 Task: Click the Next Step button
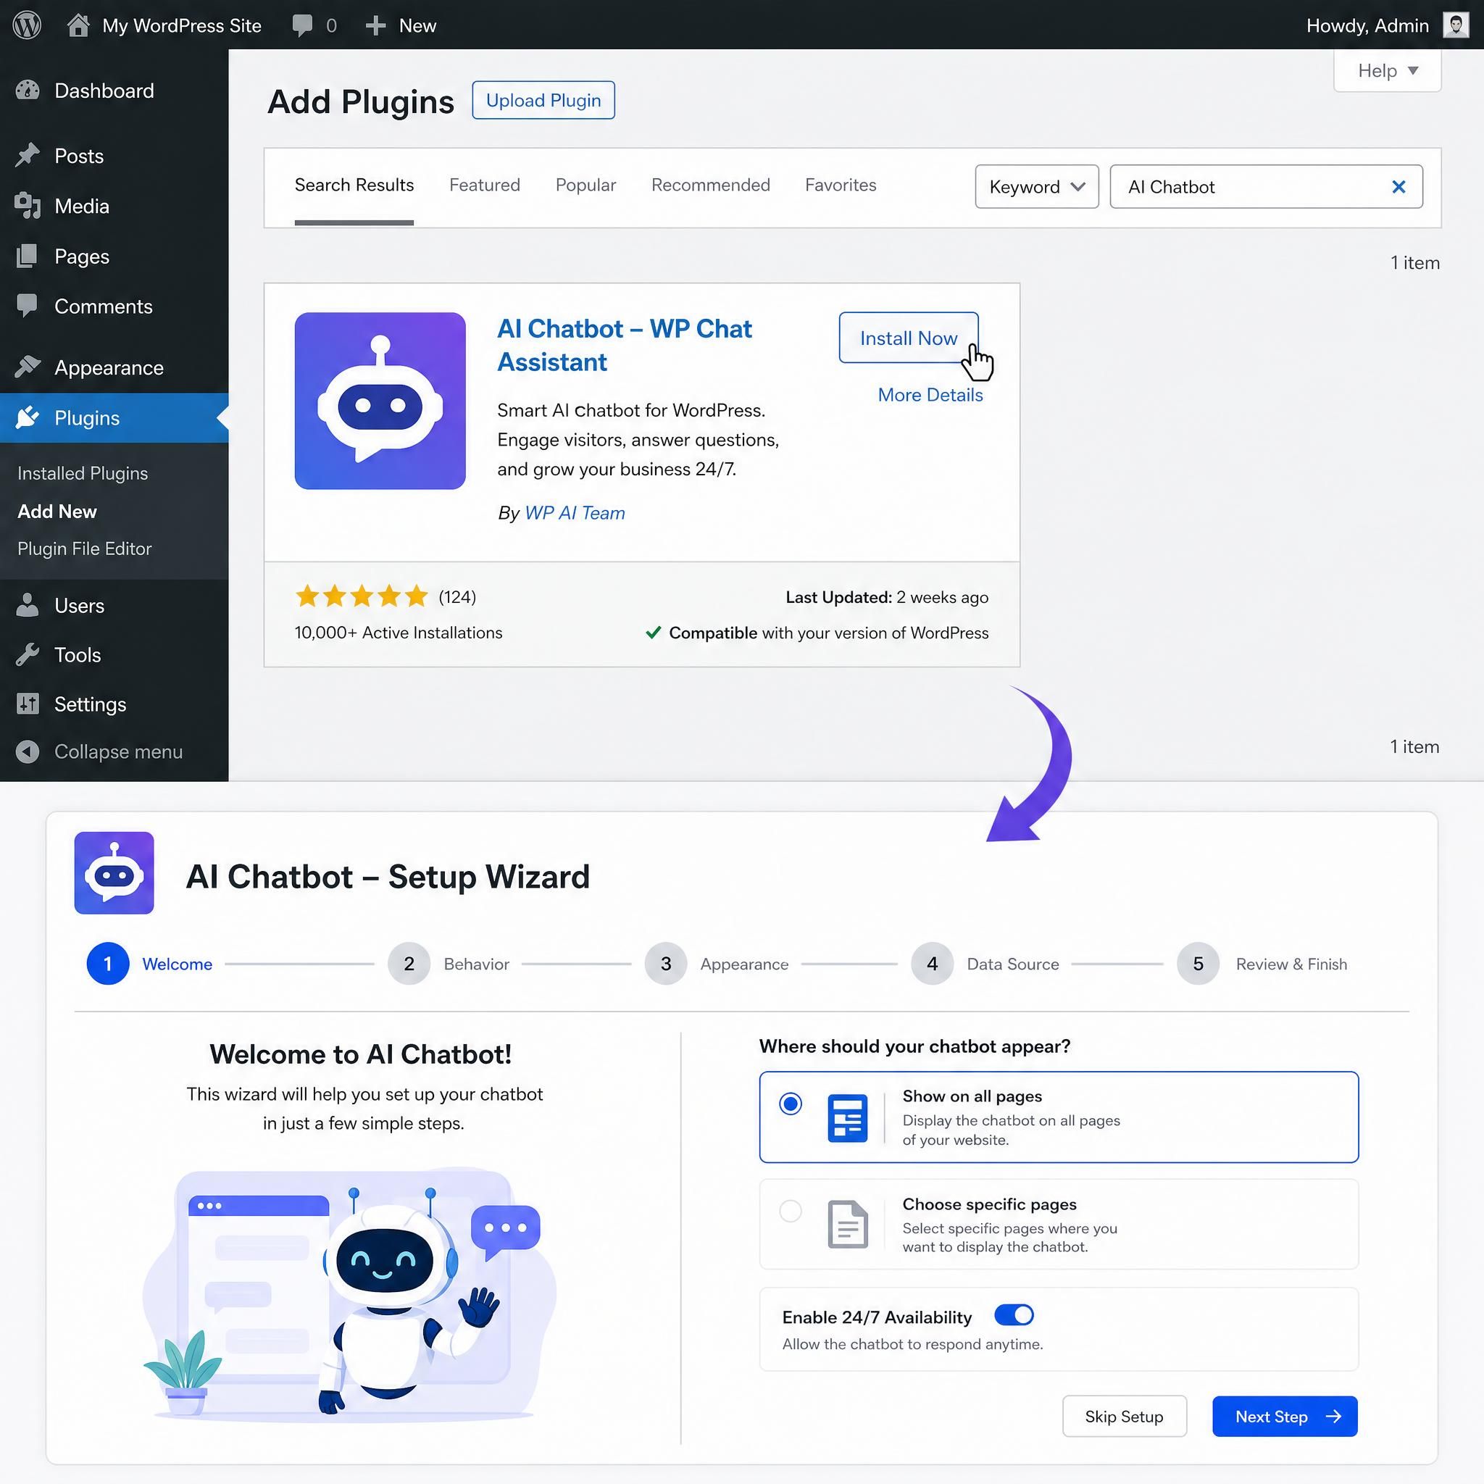click(x=1285, y=1417)
